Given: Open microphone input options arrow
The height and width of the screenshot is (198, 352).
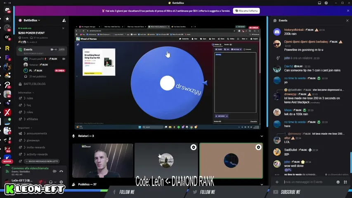Looking at the screenshot, I should pyautogui.click(x=45, y=182).
